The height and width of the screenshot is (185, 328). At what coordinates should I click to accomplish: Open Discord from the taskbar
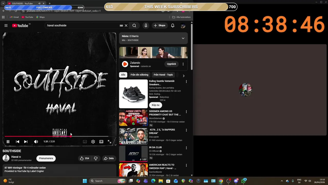236,181
